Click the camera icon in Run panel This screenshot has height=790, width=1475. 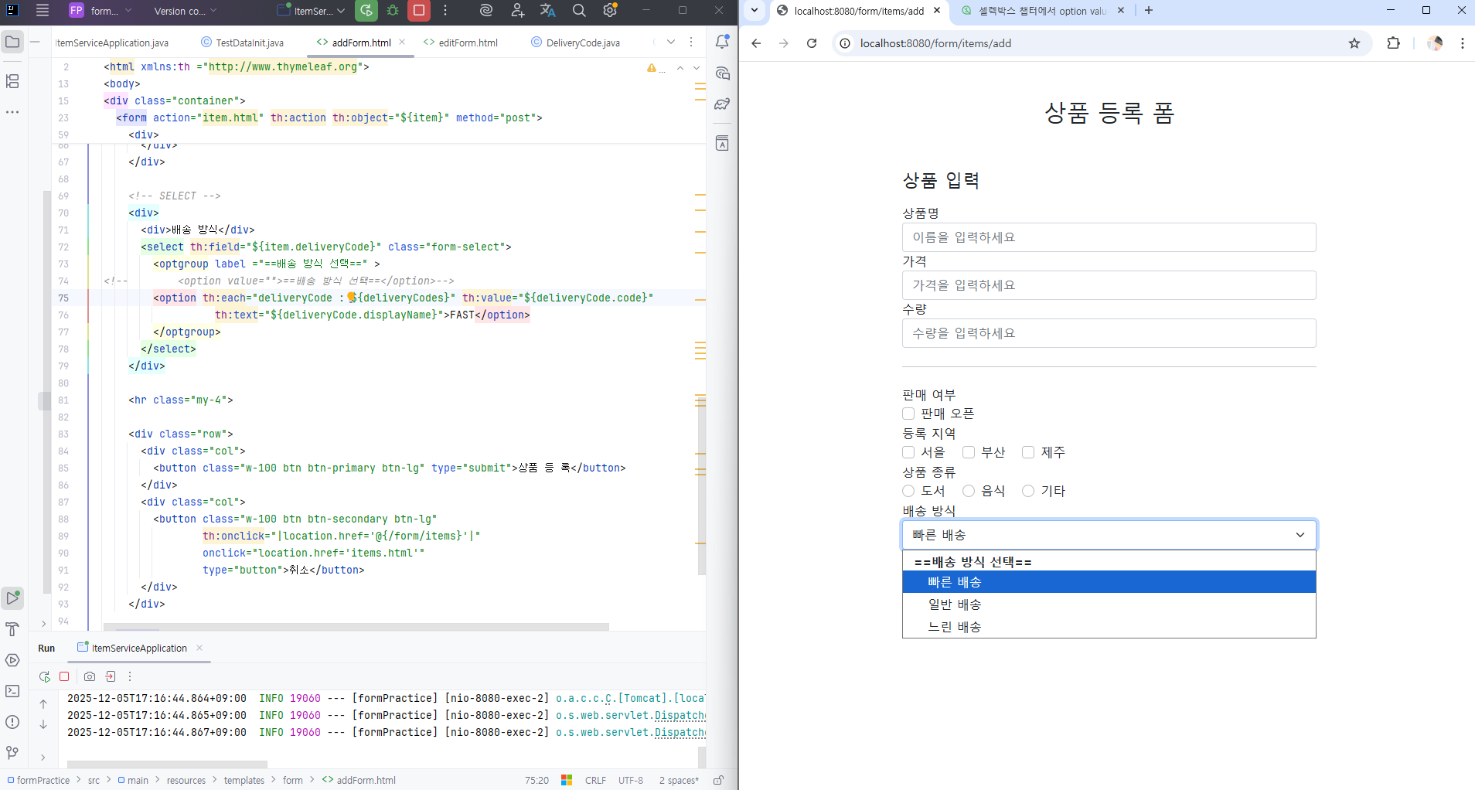click(x=90, y=676)
